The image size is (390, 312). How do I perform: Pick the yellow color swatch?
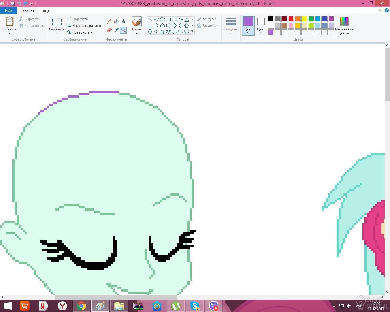click(304, 19)
